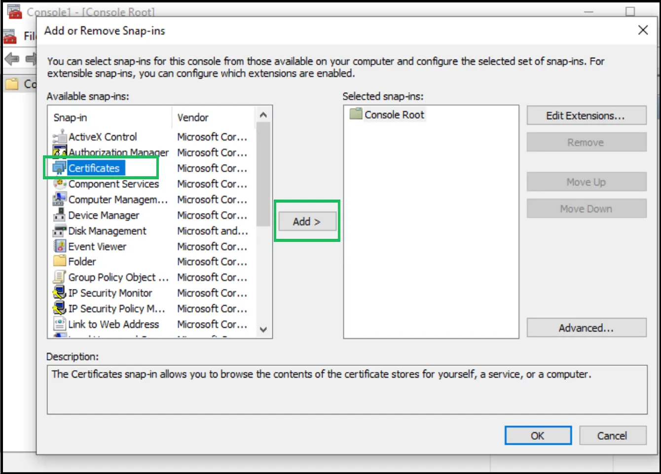
Task: Click the Advanced... button
Action: (586, 328)
